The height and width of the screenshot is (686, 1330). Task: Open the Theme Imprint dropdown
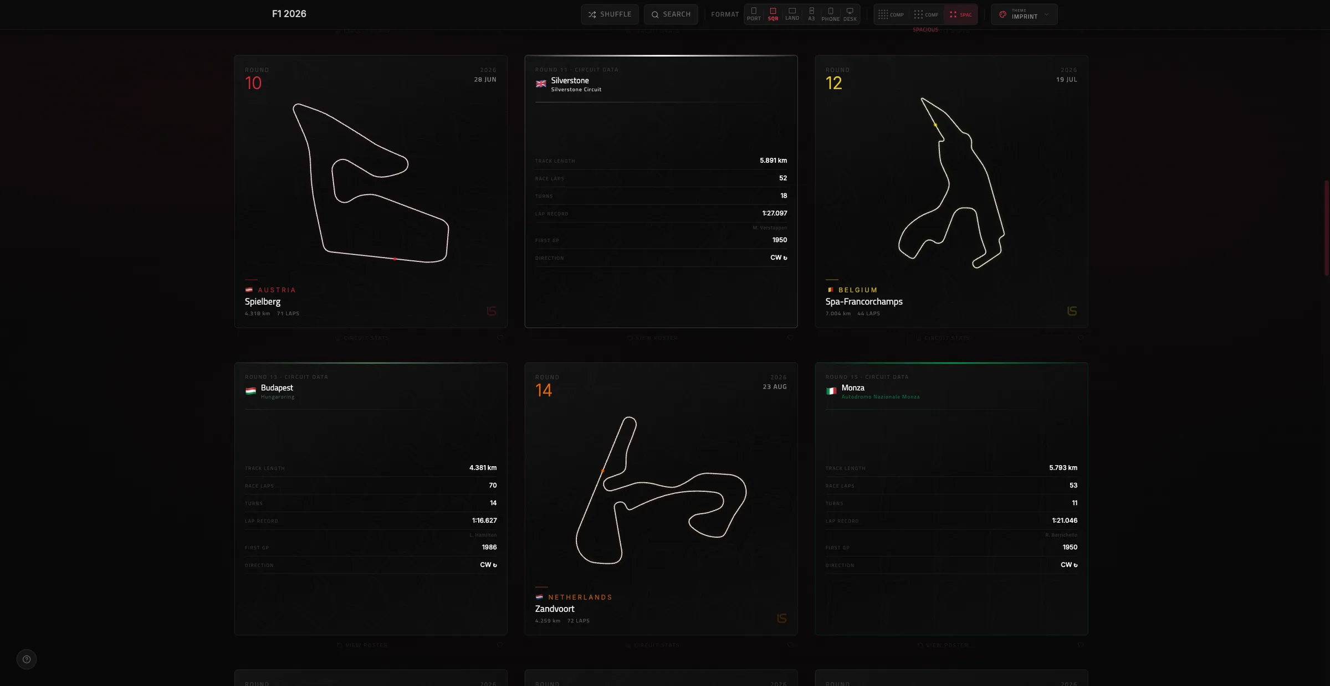click(x=1024, y=14)
